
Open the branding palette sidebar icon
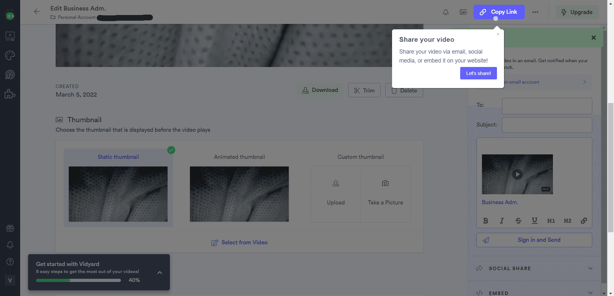coord(10,56)
